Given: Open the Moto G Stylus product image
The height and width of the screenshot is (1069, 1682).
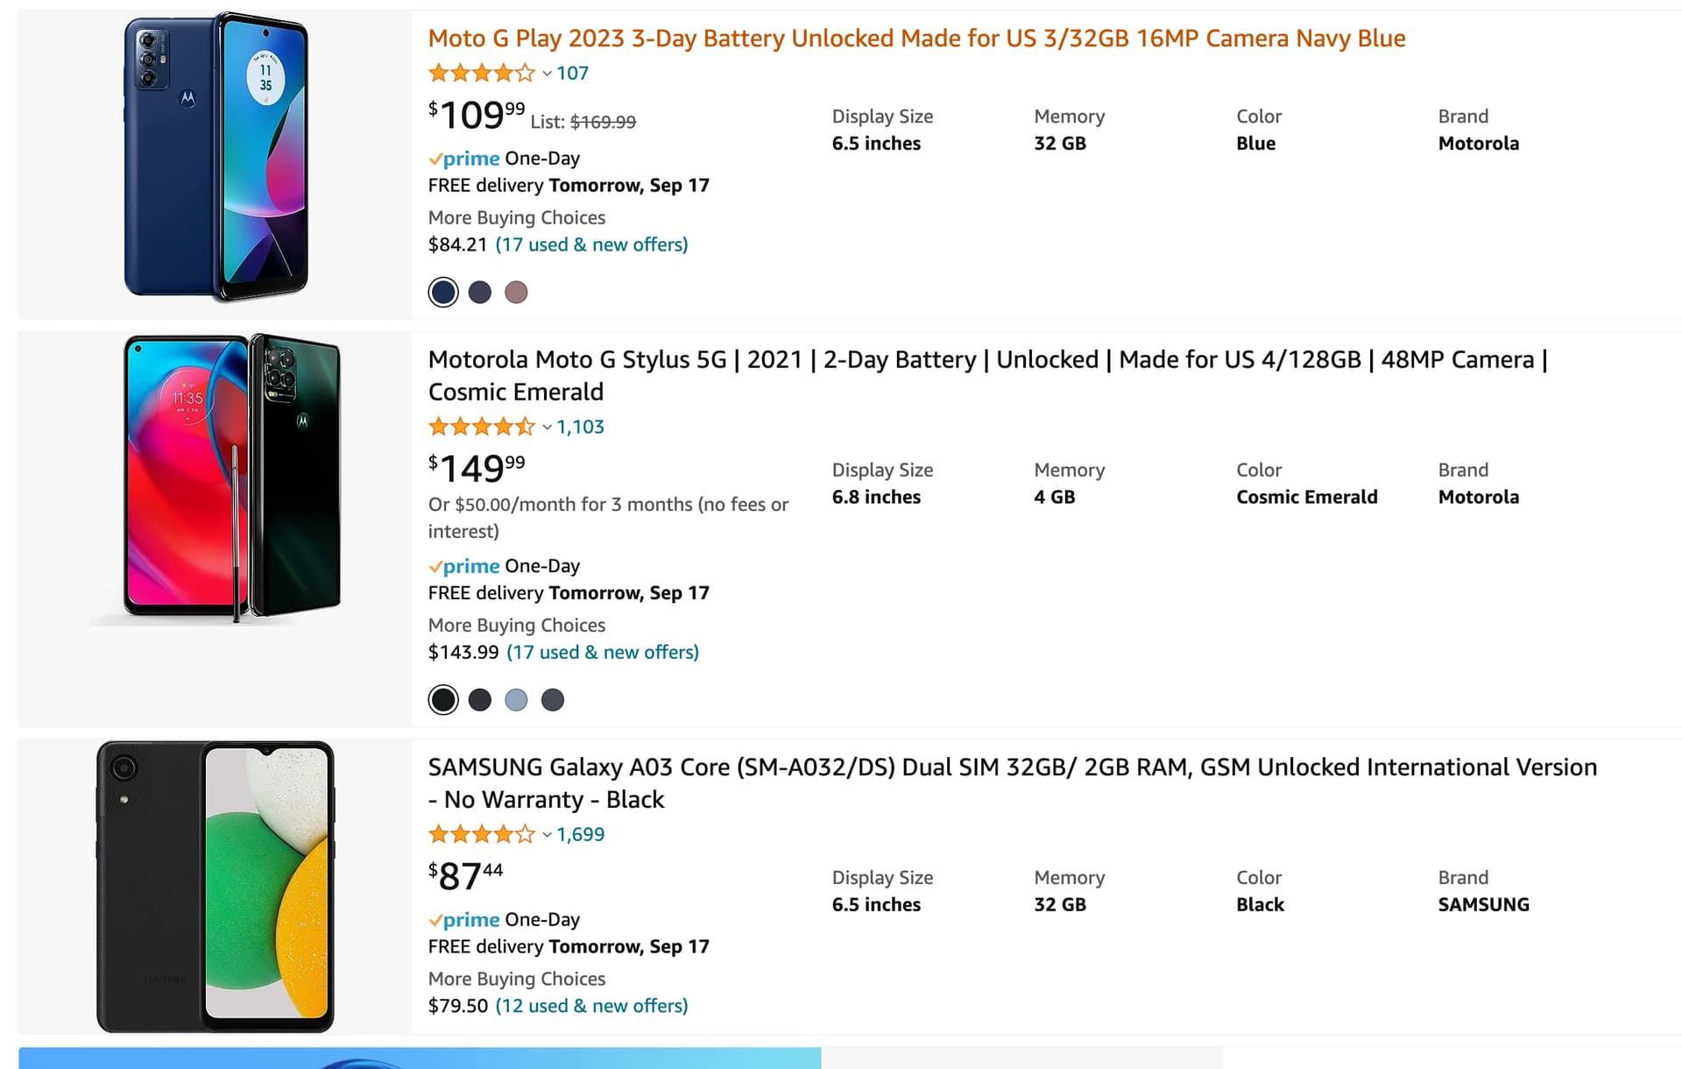Looking at the screenshot, I should pyautogui.click(x=216, y=478).
